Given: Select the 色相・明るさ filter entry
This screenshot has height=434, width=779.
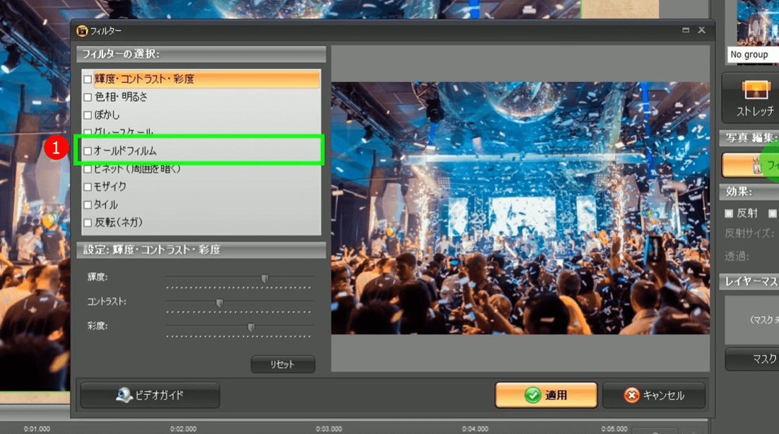Looking at the screenshot, I should pyautogui.click(x=121, y=97).
